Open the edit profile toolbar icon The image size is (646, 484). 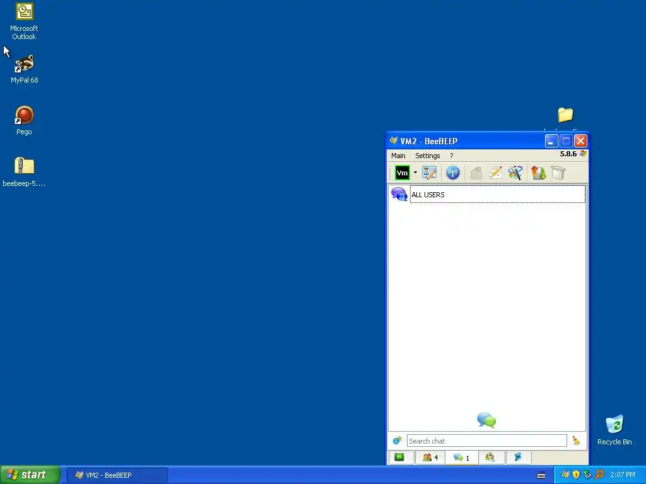429,173
